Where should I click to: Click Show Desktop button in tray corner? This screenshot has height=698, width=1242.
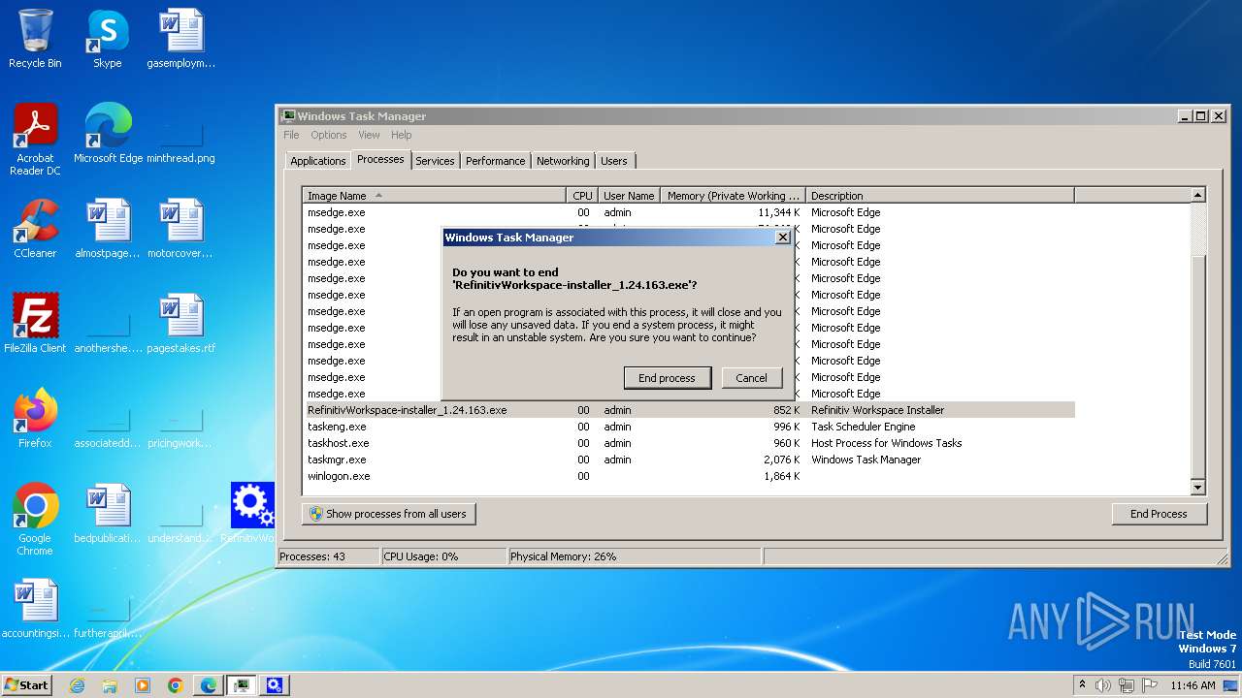coord(1231,685)
